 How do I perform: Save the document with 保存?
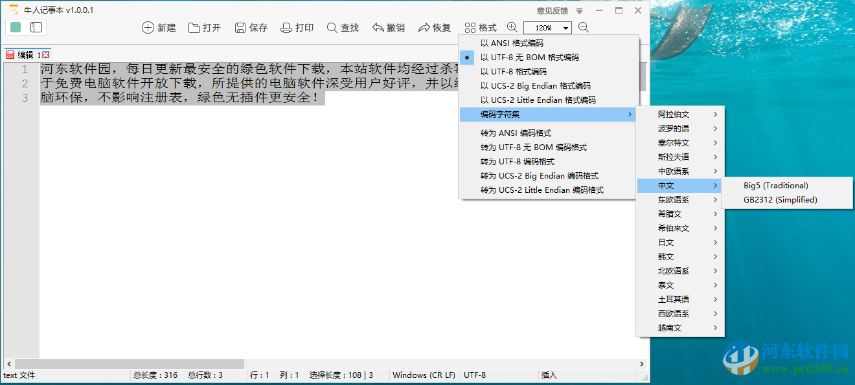tap(251, 27)
